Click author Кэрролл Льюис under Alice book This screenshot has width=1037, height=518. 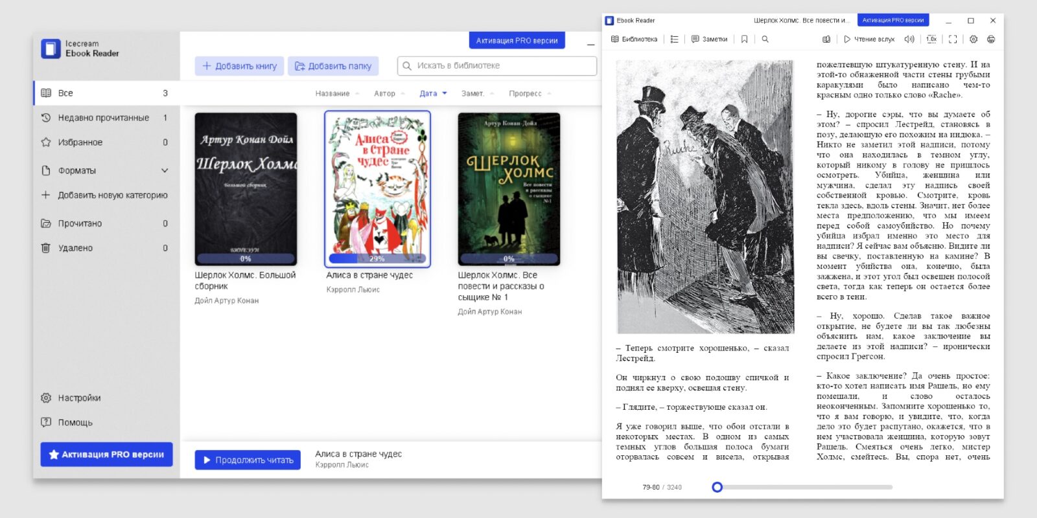pyautogui.click(x=353, y=289)
